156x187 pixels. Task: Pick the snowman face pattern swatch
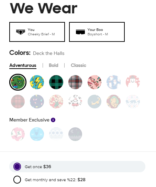click(x=133, y=82)
